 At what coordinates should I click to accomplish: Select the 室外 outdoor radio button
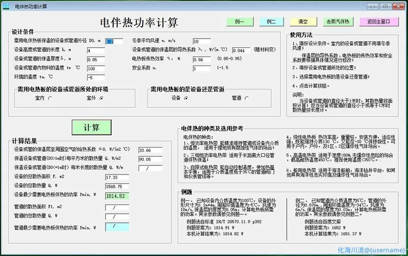click(101, 98)
